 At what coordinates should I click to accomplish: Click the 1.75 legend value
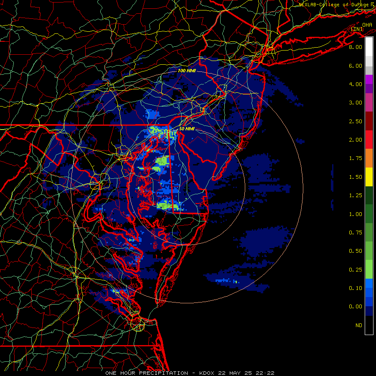[x=356, y=158]
